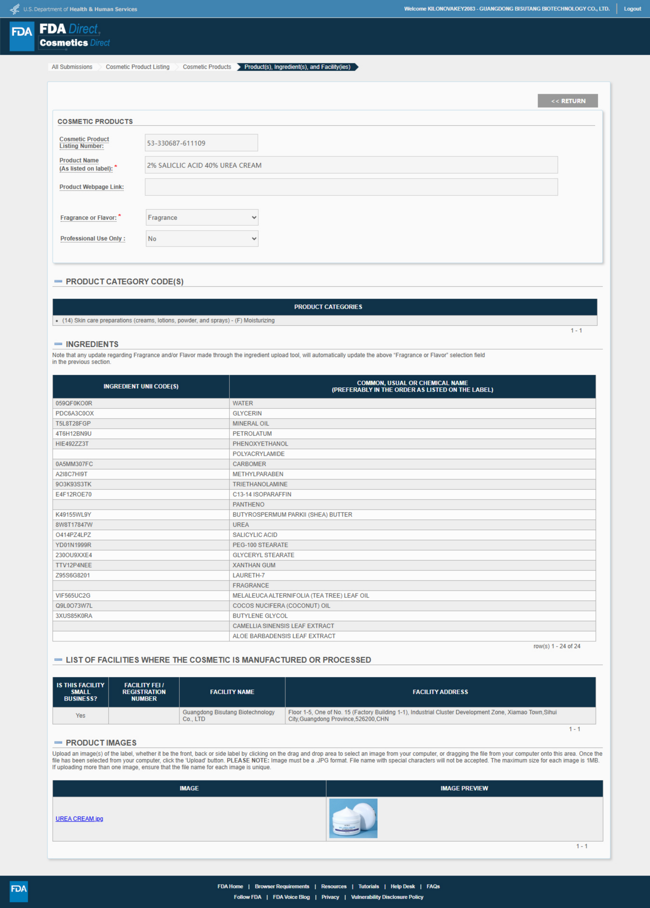Click the Product Webpage Link field

[x=351, y=187]
